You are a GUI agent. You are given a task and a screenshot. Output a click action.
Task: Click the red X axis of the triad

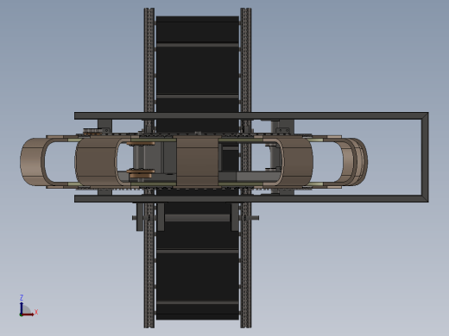click(x=28, y=314)
